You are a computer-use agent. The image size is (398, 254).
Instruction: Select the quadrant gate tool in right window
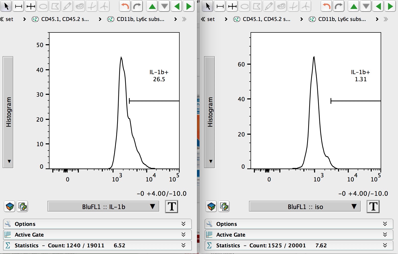pyautogui.click(x=293, y=6)
